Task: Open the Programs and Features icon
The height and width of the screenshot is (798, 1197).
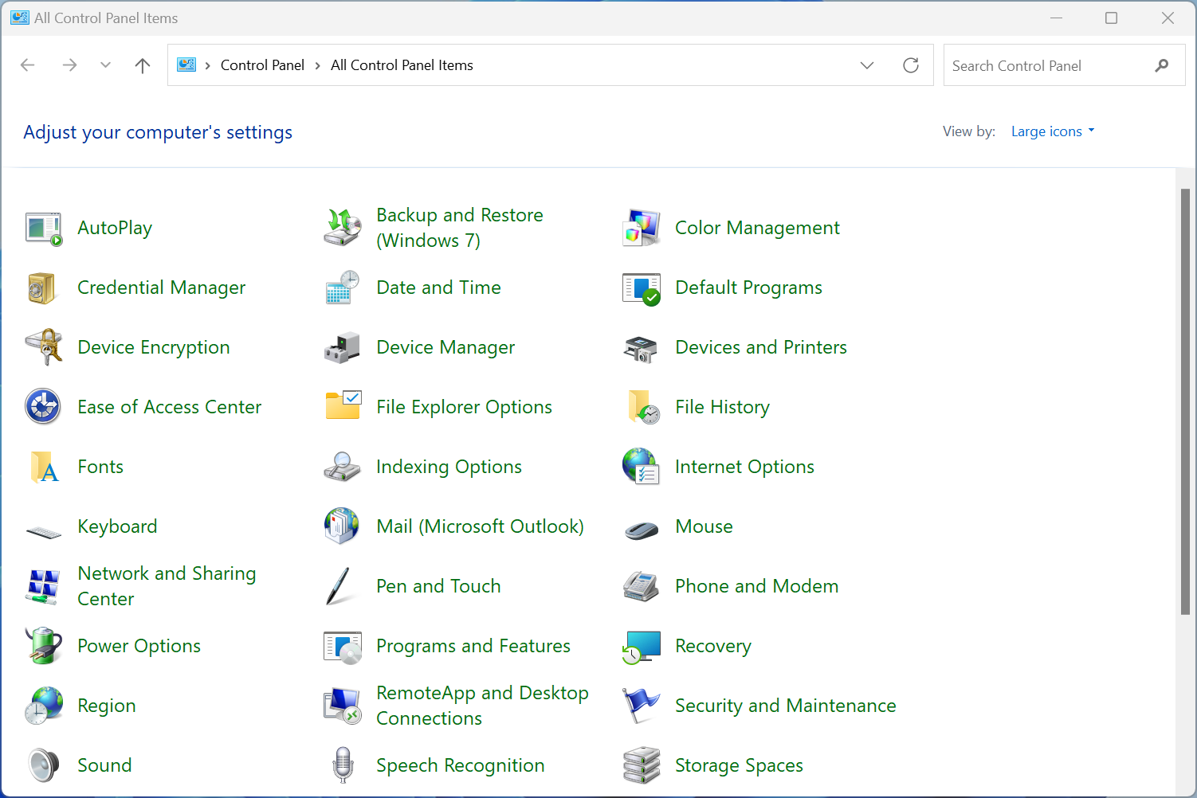Action: tap(343, 647)
